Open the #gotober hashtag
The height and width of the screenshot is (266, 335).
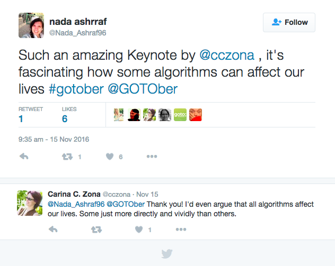point(76,89)
